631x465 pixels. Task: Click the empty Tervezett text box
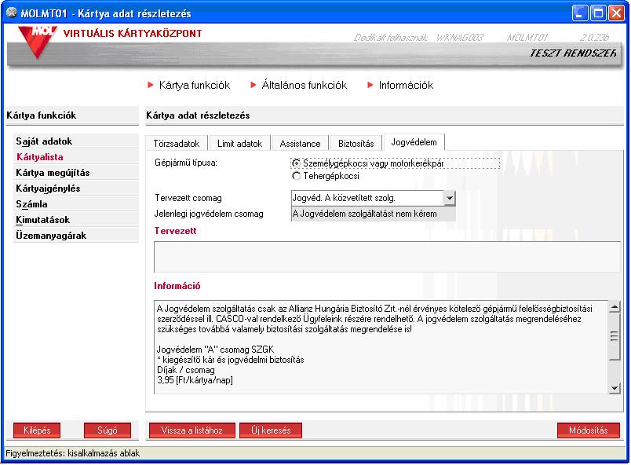coord(387,257)
